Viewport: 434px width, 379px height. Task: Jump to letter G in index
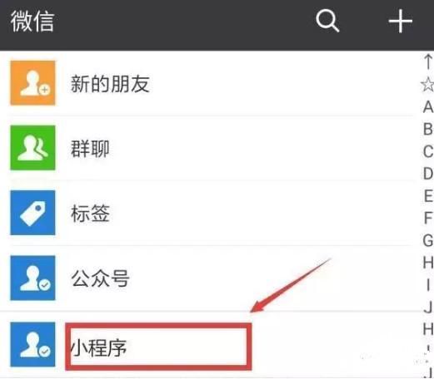pos(428,240)
